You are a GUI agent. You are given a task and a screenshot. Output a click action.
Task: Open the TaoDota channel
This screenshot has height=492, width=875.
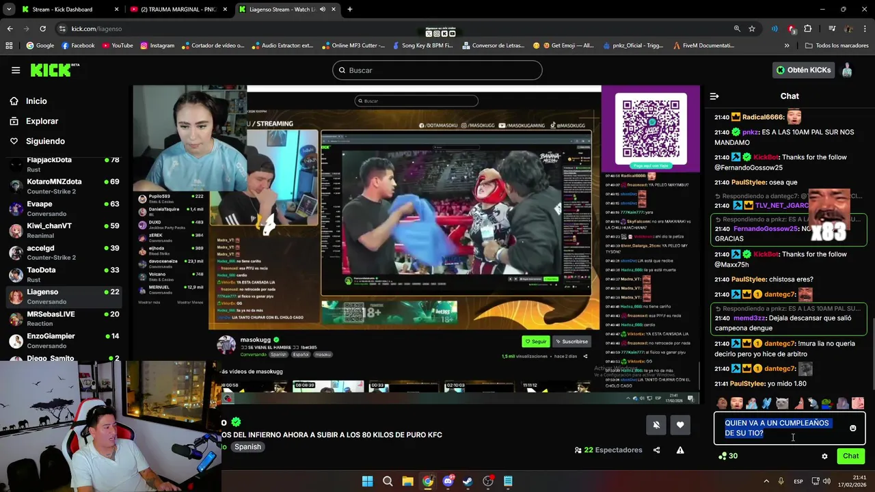click(x=63, y=274)
